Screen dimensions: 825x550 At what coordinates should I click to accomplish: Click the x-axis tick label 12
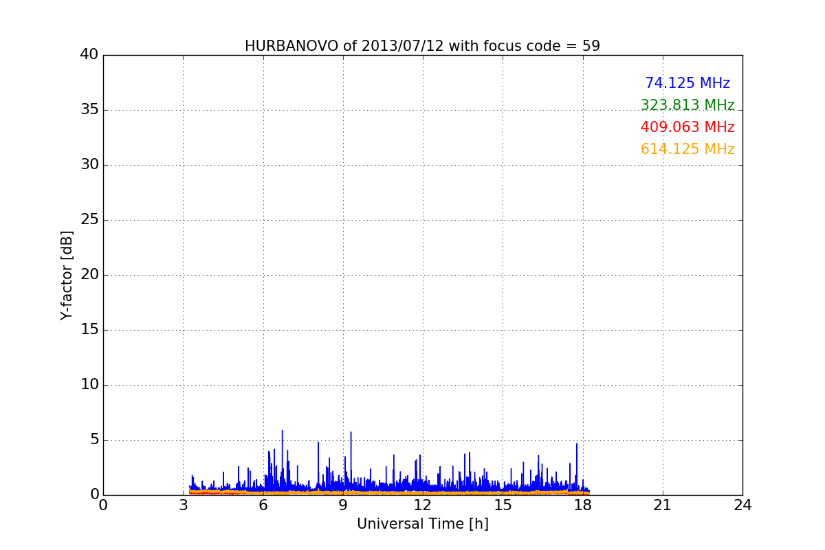point(423,505)
